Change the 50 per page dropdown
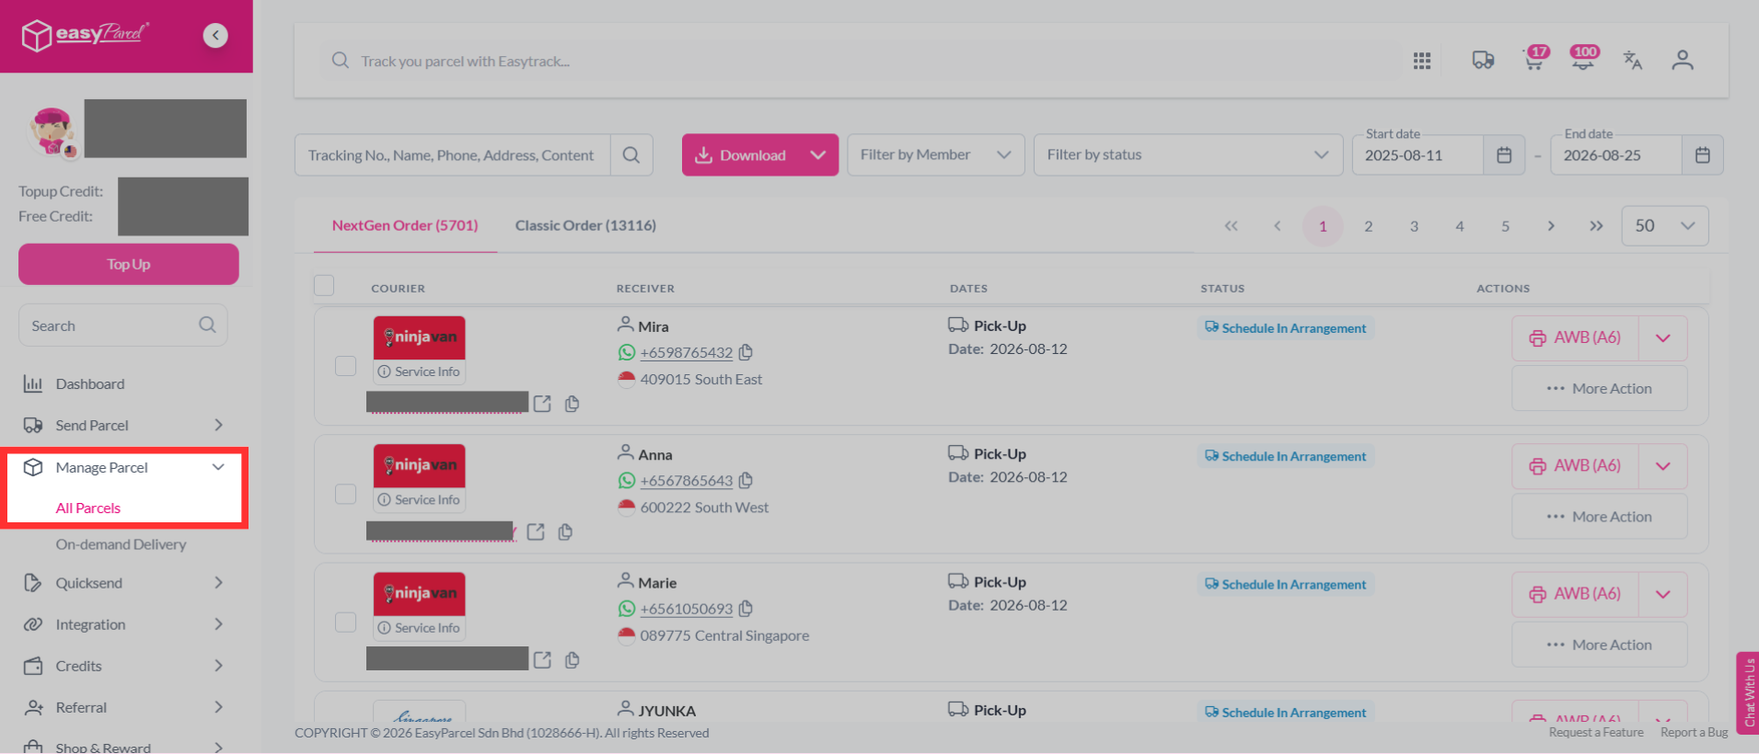The width and height of the screenshot is (1759, 754). (x=1664, y=226)
